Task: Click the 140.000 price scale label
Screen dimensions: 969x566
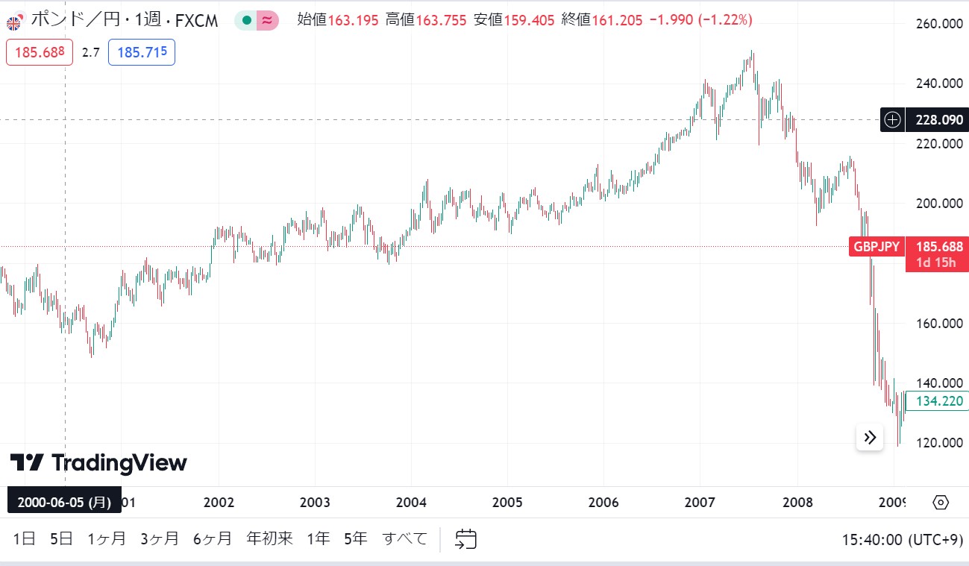Action: click(939, 383)
